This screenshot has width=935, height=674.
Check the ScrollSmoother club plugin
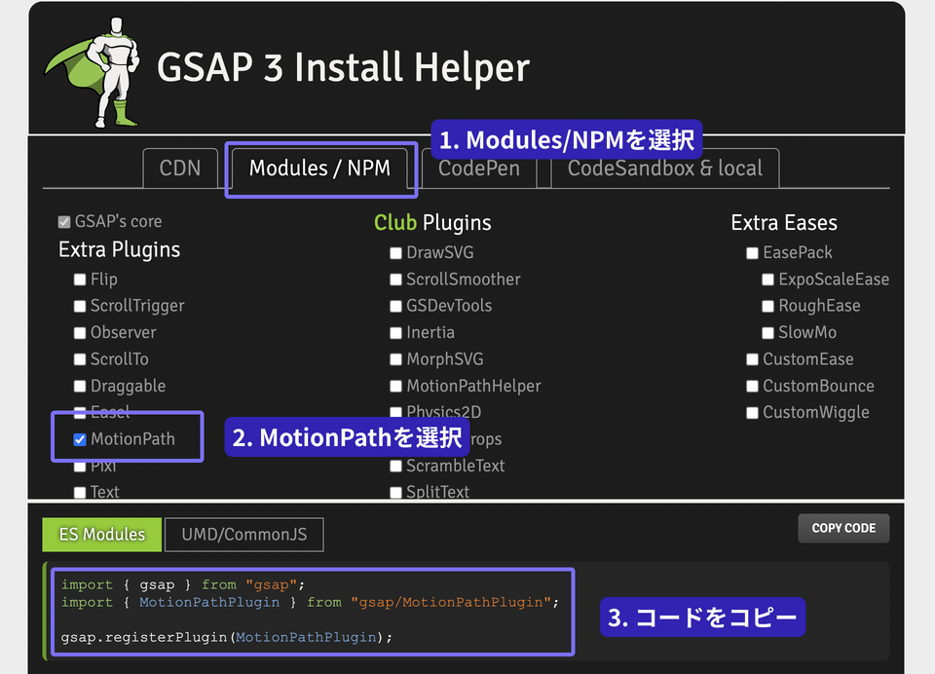(x=395, y=279)
